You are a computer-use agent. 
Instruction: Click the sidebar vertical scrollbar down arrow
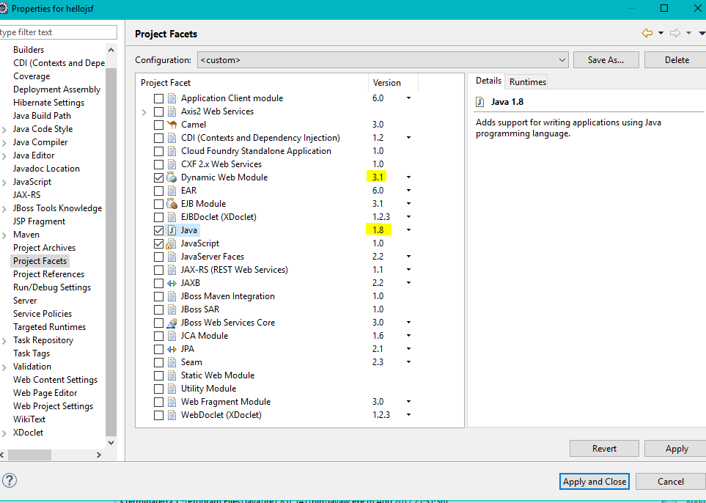click(x=111, y=443)
